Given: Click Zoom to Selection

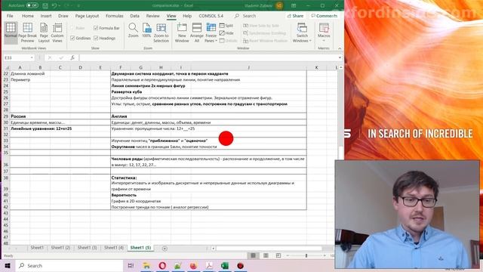Looking at the screenshot, I should tap(161, 32).
